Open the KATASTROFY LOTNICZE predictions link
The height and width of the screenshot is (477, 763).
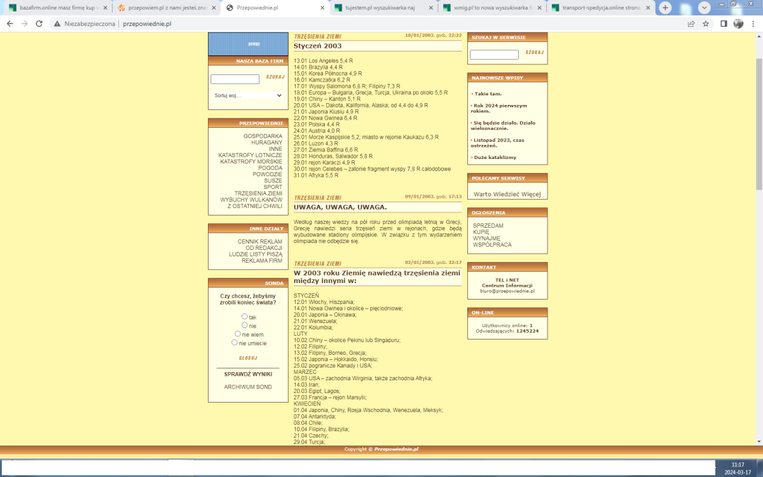click(250, 155)
